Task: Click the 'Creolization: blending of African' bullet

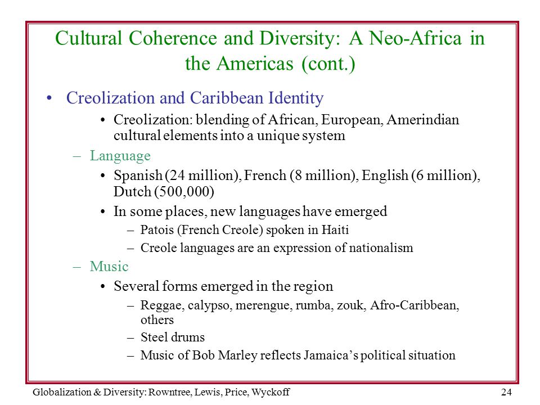Action: pos(286,128)
